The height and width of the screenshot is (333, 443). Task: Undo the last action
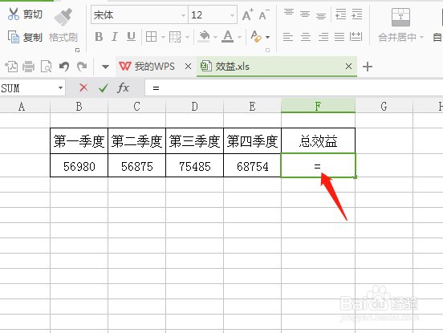coord(64,67)
